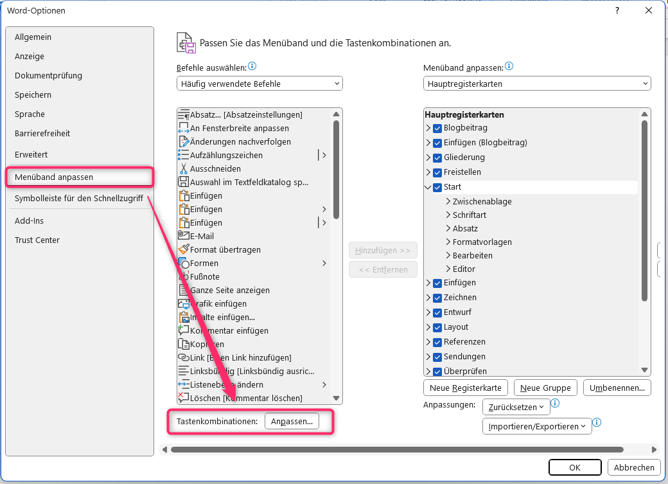This screenshot has height=484, width=668.
Task: Click the Link hinzufügen chain icon
Action: 184,357
